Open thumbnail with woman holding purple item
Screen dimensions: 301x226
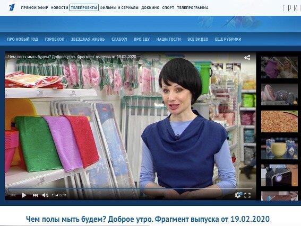coord(279,67)
